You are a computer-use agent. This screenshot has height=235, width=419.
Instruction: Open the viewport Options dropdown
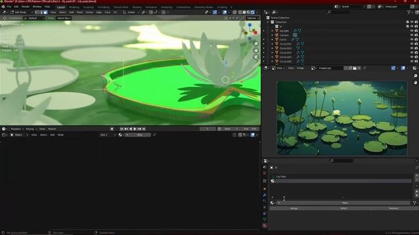252,18
